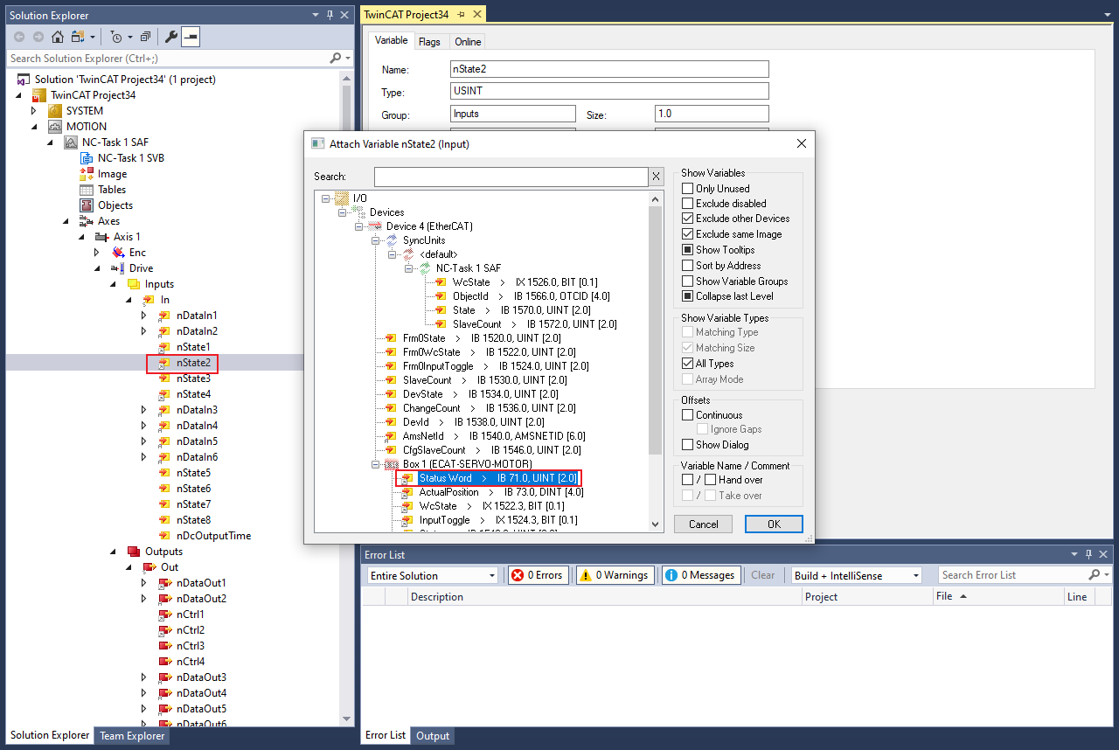
Task: Toggle the Warnings filter icon in Error List
Action: coord(585,575)
